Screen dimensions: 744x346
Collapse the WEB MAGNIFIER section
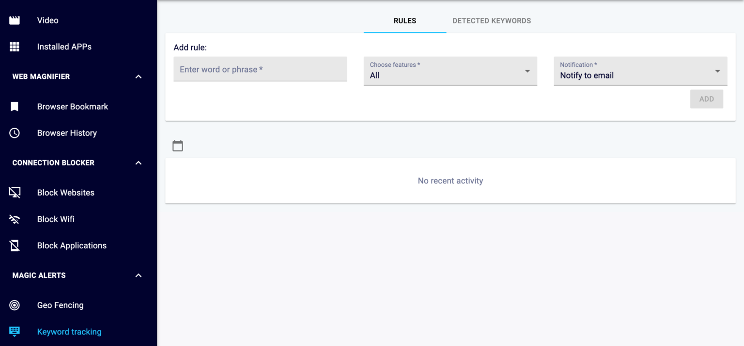point(139,76)
